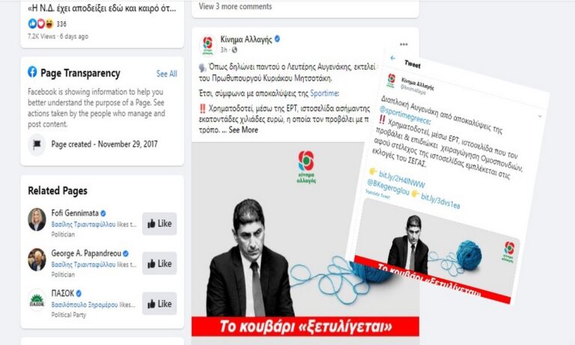Click the Page created flag icon
The image size is (575, 345).
[37, 144]
